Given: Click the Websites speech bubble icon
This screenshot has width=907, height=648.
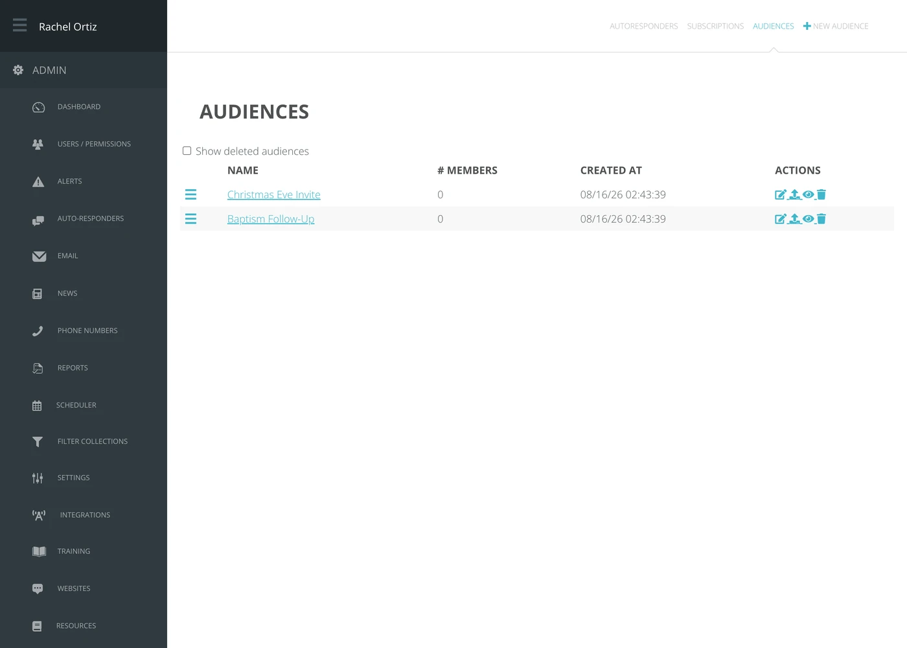Looking at the screenshot, I should tap(38, 589).
